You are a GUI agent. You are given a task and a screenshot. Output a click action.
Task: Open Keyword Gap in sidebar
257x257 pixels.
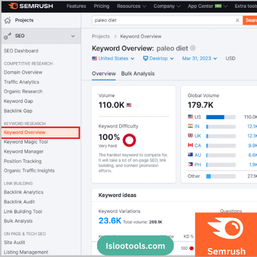(x=19, y=101)
